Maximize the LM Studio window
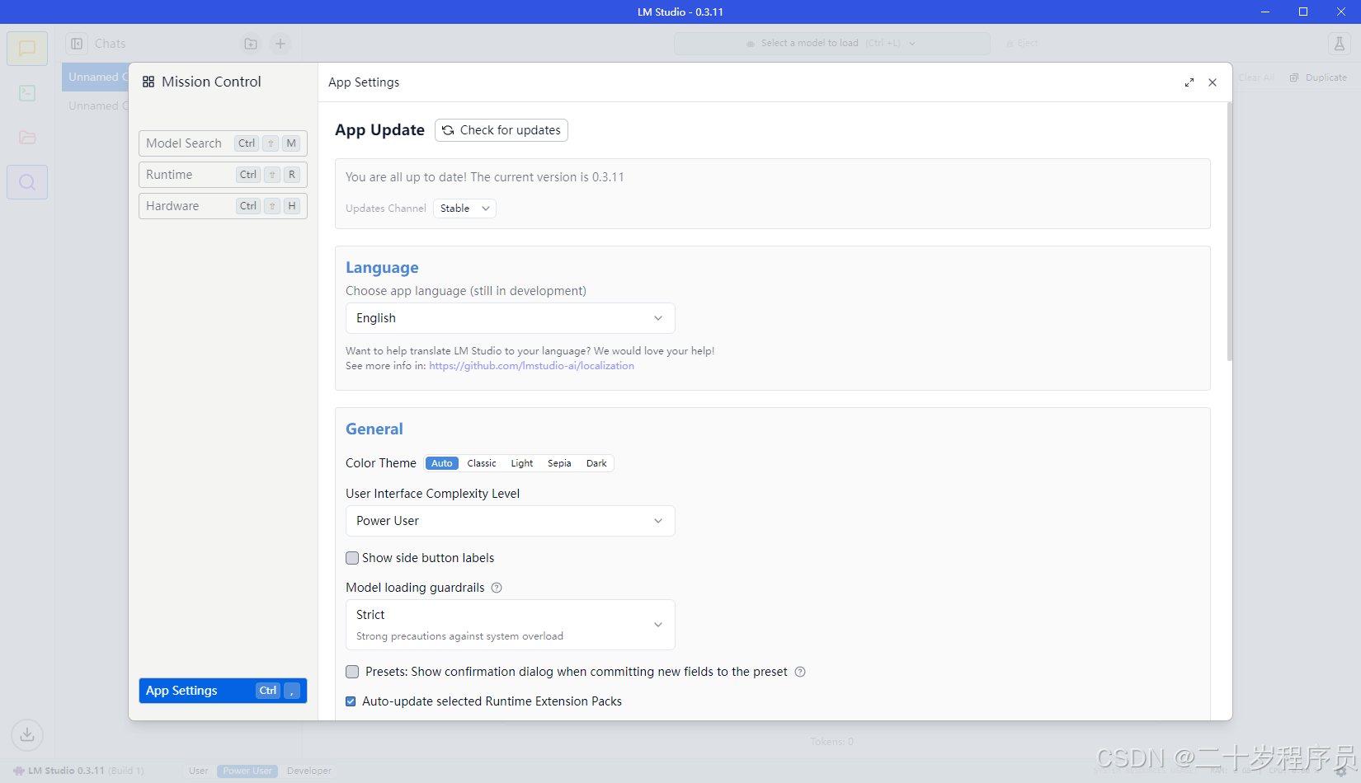The width and height of the screenshot is (1361, 783). pos(1303,12)
